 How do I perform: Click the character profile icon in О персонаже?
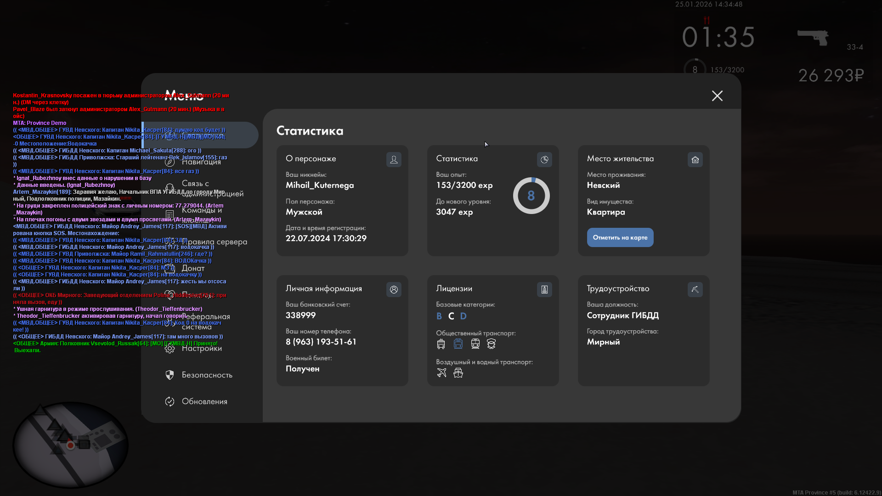tap(394, 159)
